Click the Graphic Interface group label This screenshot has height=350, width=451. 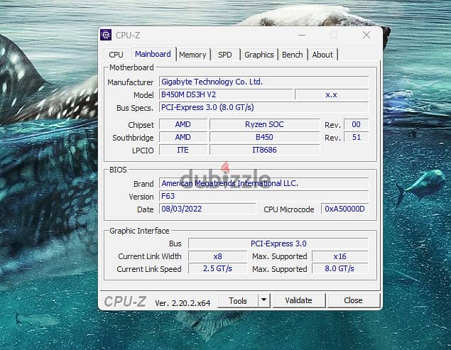(139, 231)
